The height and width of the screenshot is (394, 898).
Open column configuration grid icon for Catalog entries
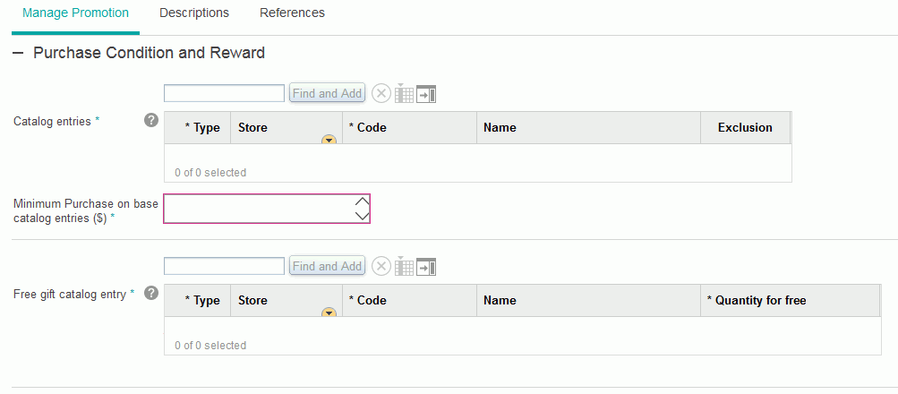pos(404,93)
